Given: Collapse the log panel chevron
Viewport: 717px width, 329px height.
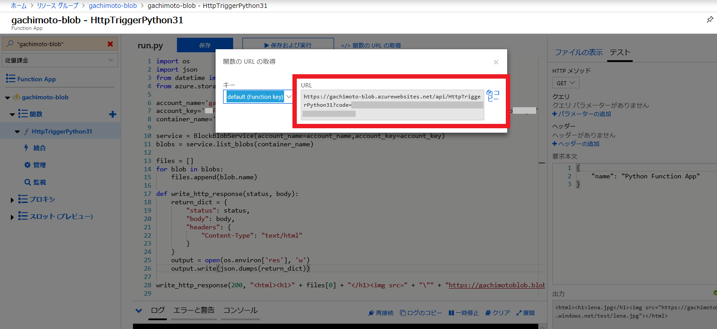Looking at the screenshot, I should 139,311.
